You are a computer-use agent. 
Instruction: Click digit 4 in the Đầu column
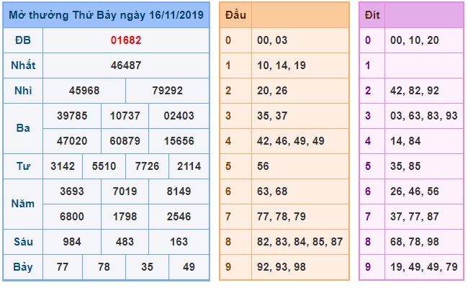click(x=228, y=141)
